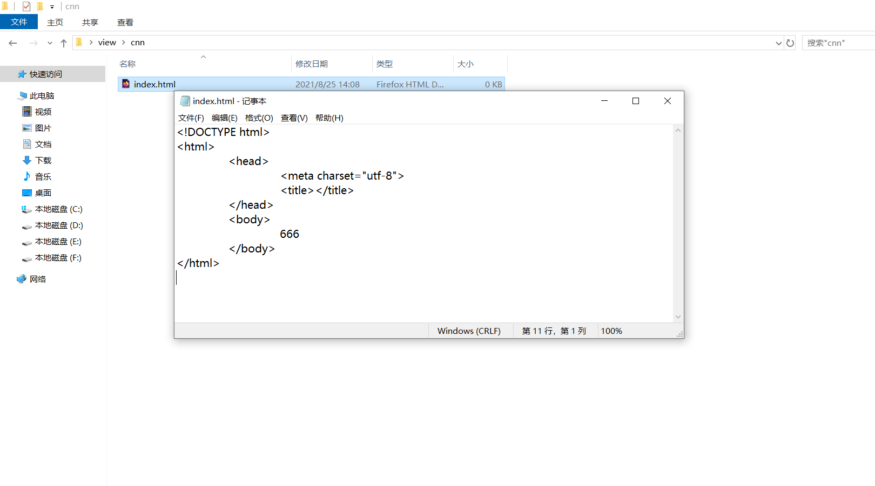The height and width of the screenshot is (486, 875).
Task: Click the 0 KB size cell
Action: [x=494, y=84]
